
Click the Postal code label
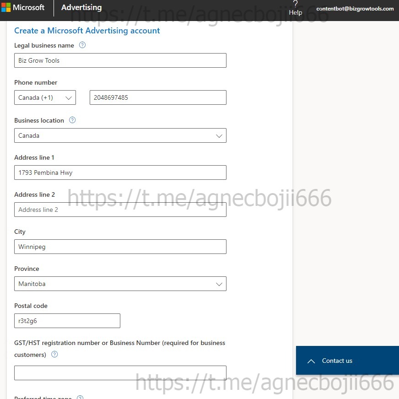click(x=31, y=306)
